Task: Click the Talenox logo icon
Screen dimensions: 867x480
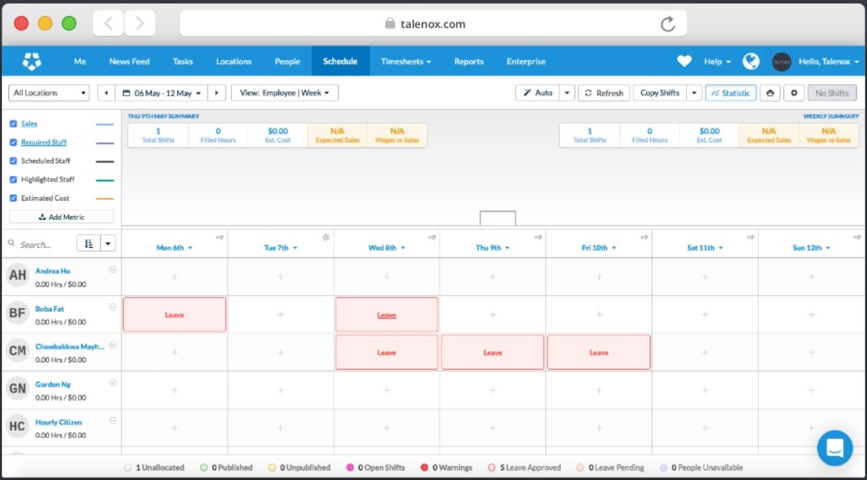Action: tap(32, 61)
